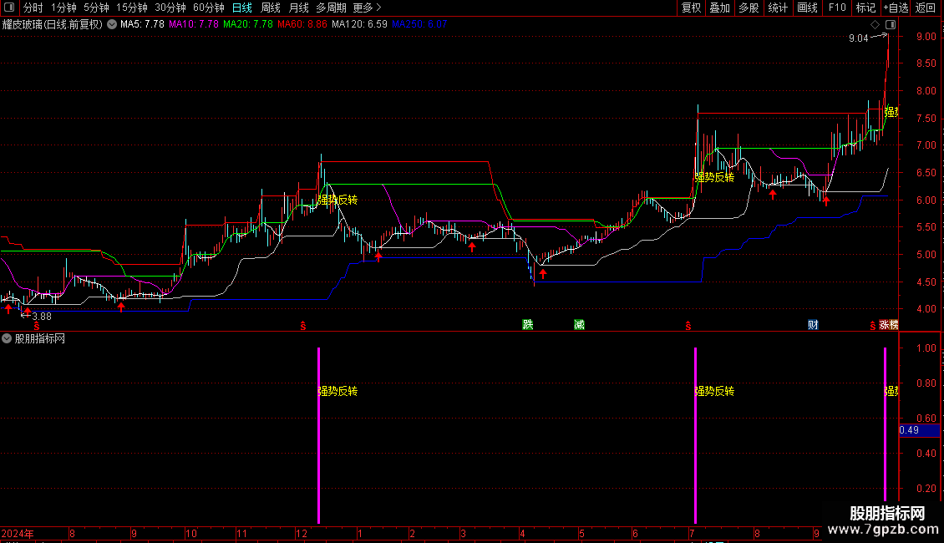Select the 15分钟 period tab
Screen dimensions: 944x543
click(x=132, y=8)
